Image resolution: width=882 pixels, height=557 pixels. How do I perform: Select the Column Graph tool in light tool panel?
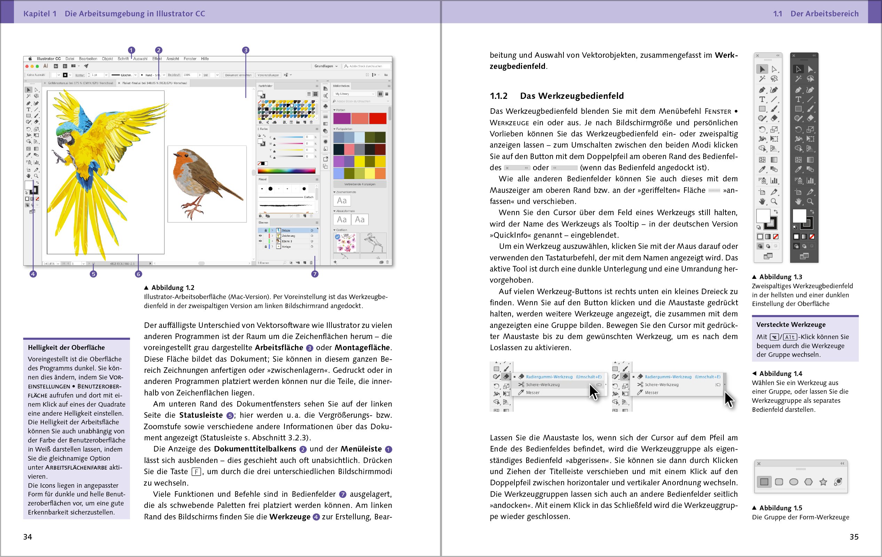[x=774, y=180]
